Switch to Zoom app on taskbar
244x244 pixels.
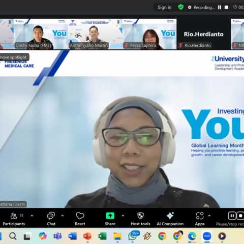(x=207, y=236)
